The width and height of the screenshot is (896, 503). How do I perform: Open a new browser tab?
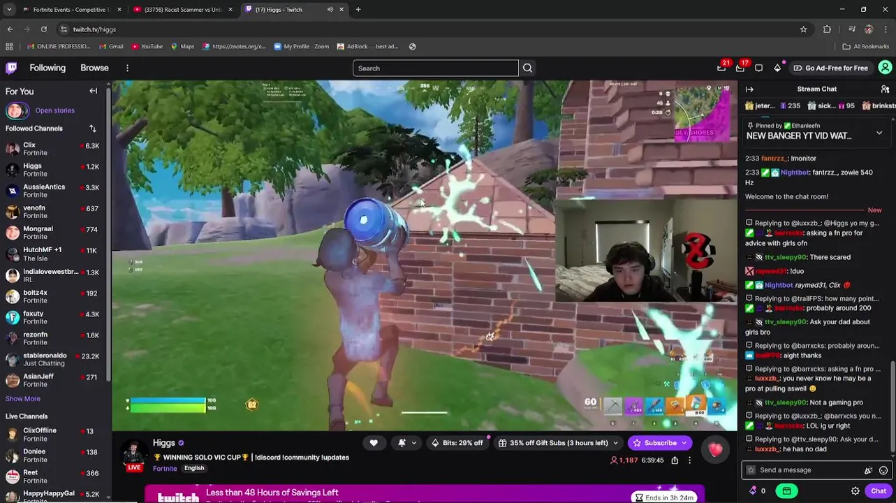(358, 10)
